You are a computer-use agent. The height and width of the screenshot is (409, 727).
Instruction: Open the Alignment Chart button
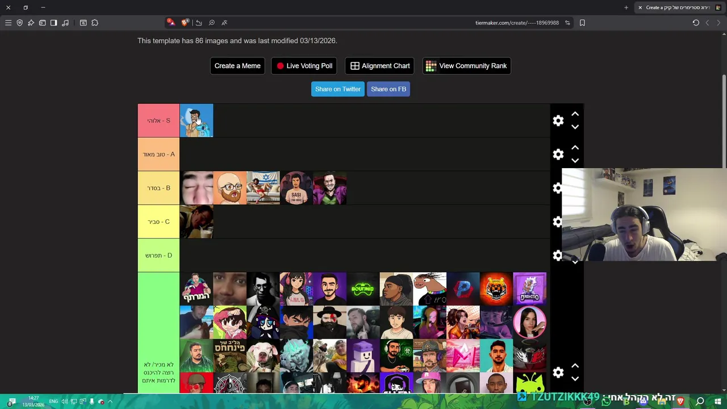[x=379, y=66]
